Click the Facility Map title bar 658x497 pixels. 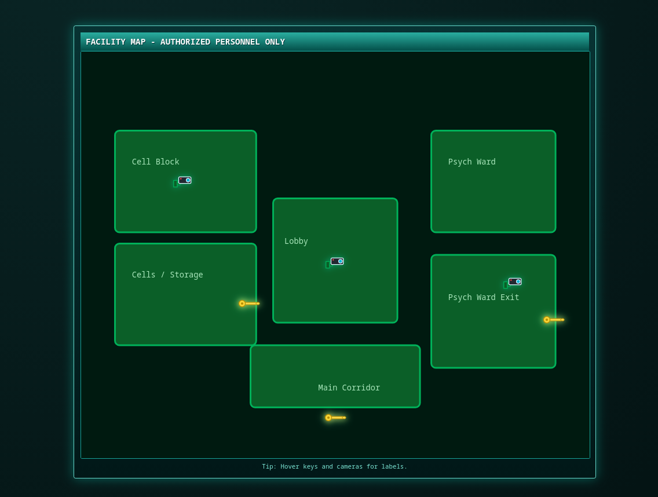click(x=334, y=42)
